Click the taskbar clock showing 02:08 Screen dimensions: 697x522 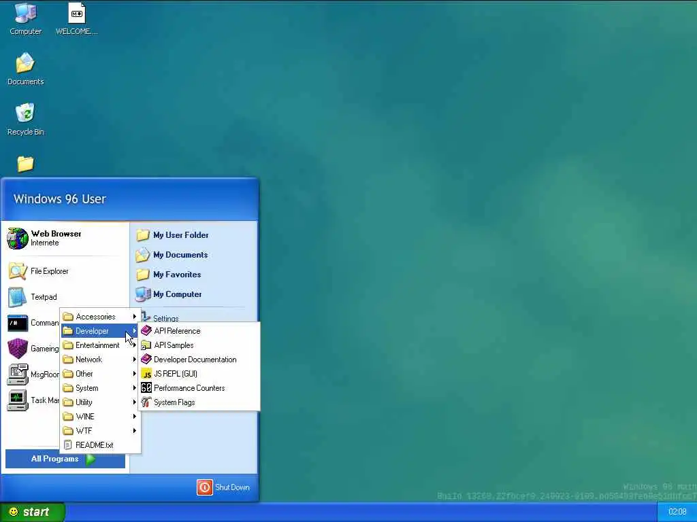point(677,512)
